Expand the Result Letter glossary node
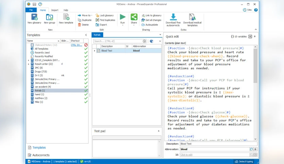 (29, 64)
